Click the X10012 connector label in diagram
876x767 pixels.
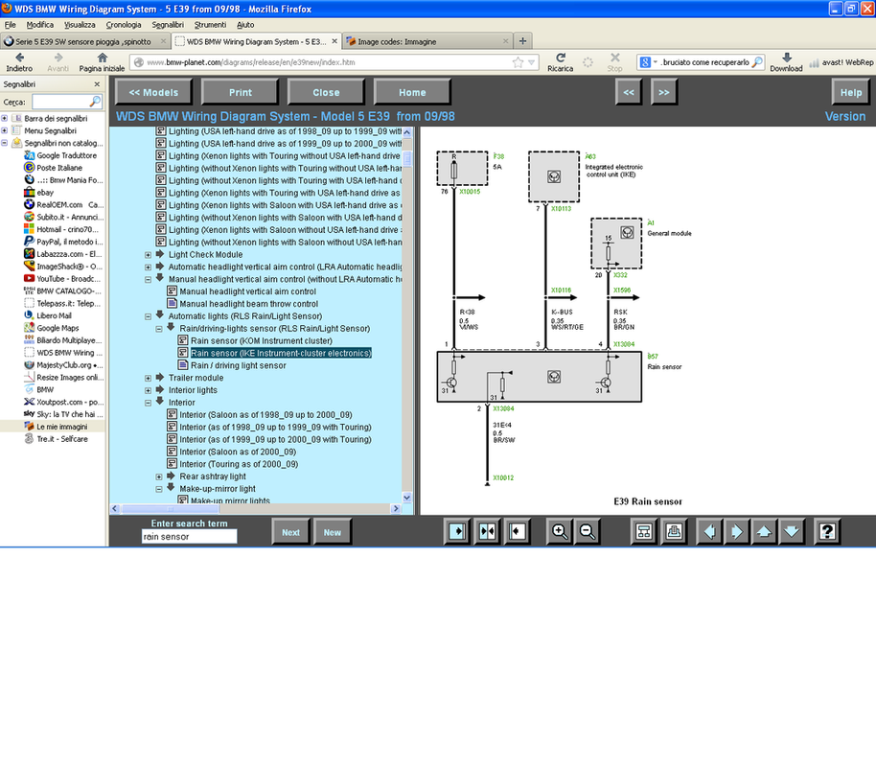503,478
